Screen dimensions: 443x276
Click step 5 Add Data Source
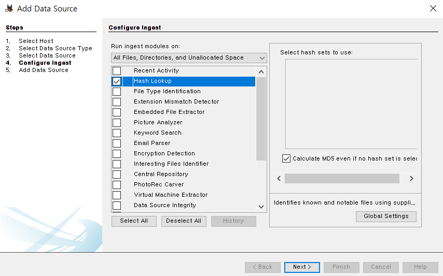(44, 70)
